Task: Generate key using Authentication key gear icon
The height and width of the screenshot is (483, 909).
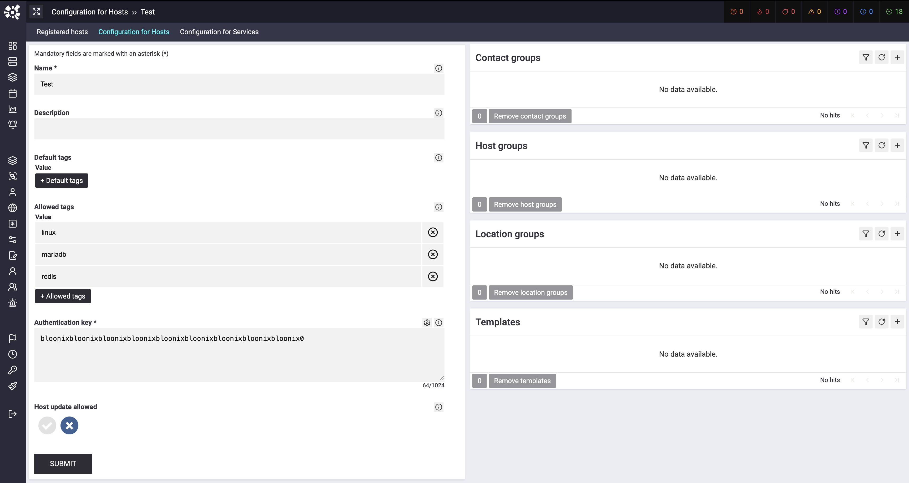Action: click(427, 323)
